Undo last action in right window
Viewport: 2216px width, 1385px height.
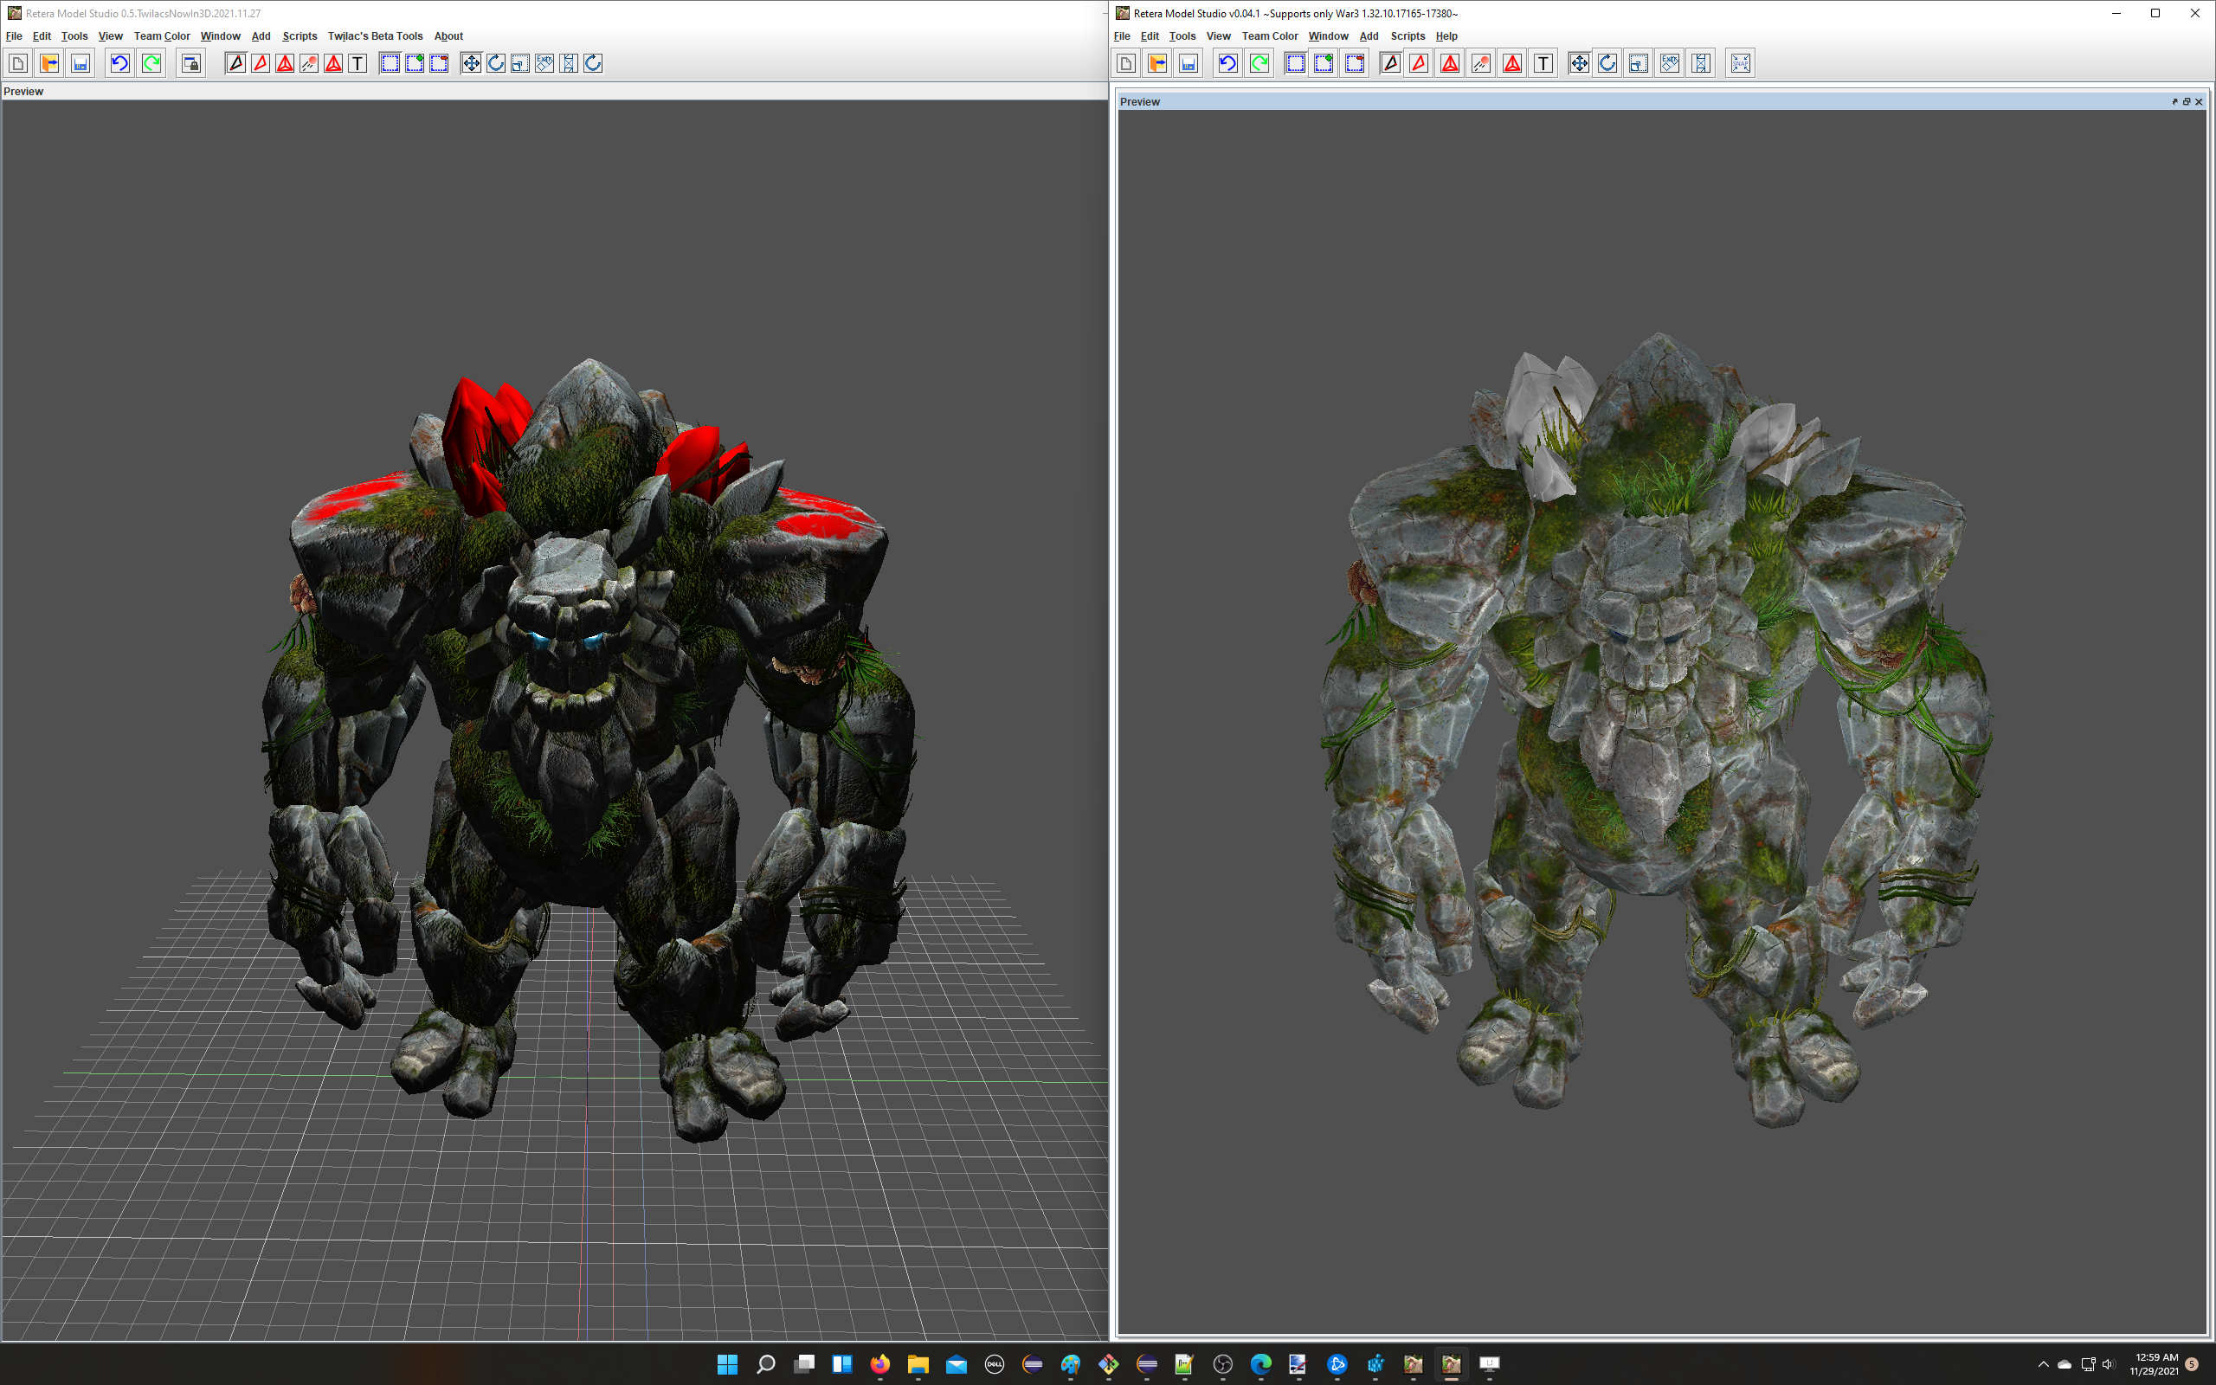click(1228, 63)
